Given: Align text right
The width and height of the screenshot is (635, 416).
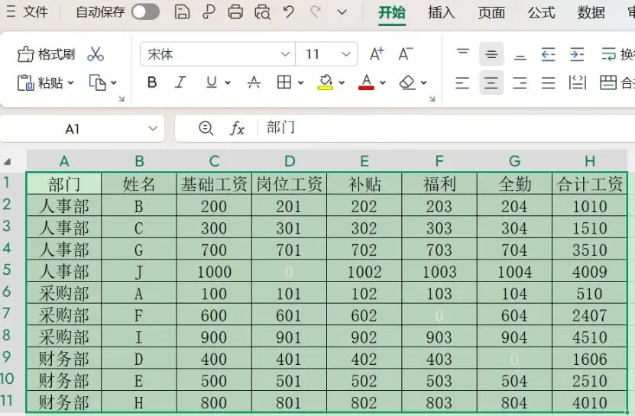Looking at the screenshot, I should (x=520, y=82).
